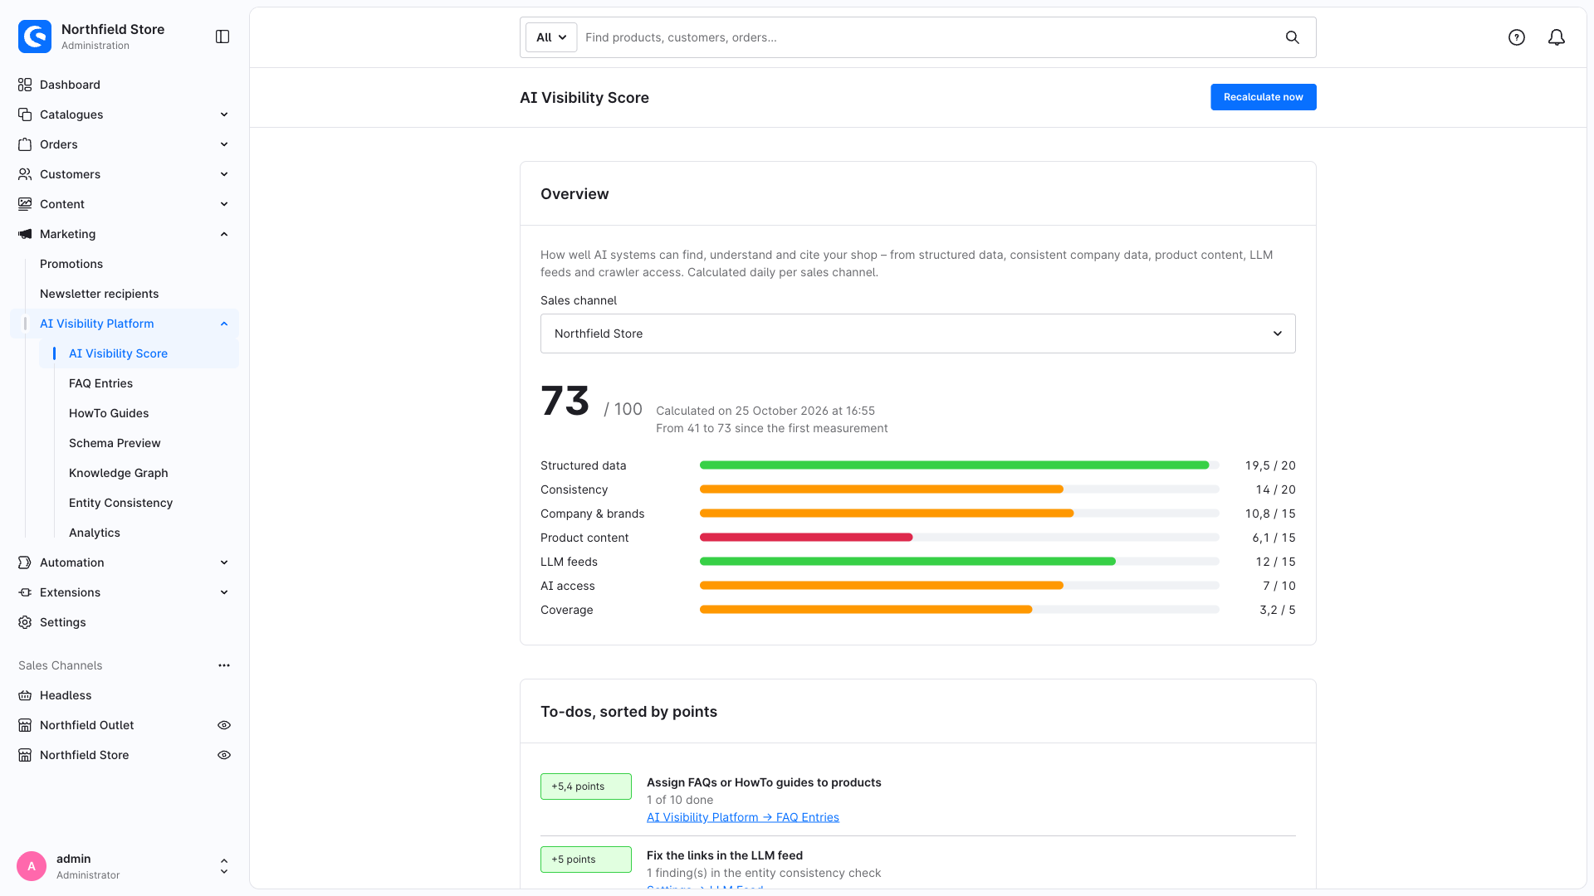Open Analytics menu item
1594x896 pixels.
[95, 533]
